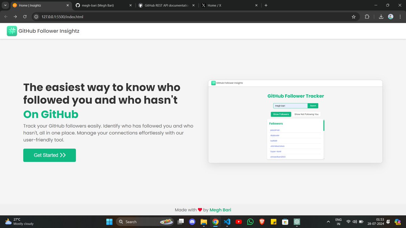
Task: Close the GitHub REST API documentation tab
Action: (193, 5)
